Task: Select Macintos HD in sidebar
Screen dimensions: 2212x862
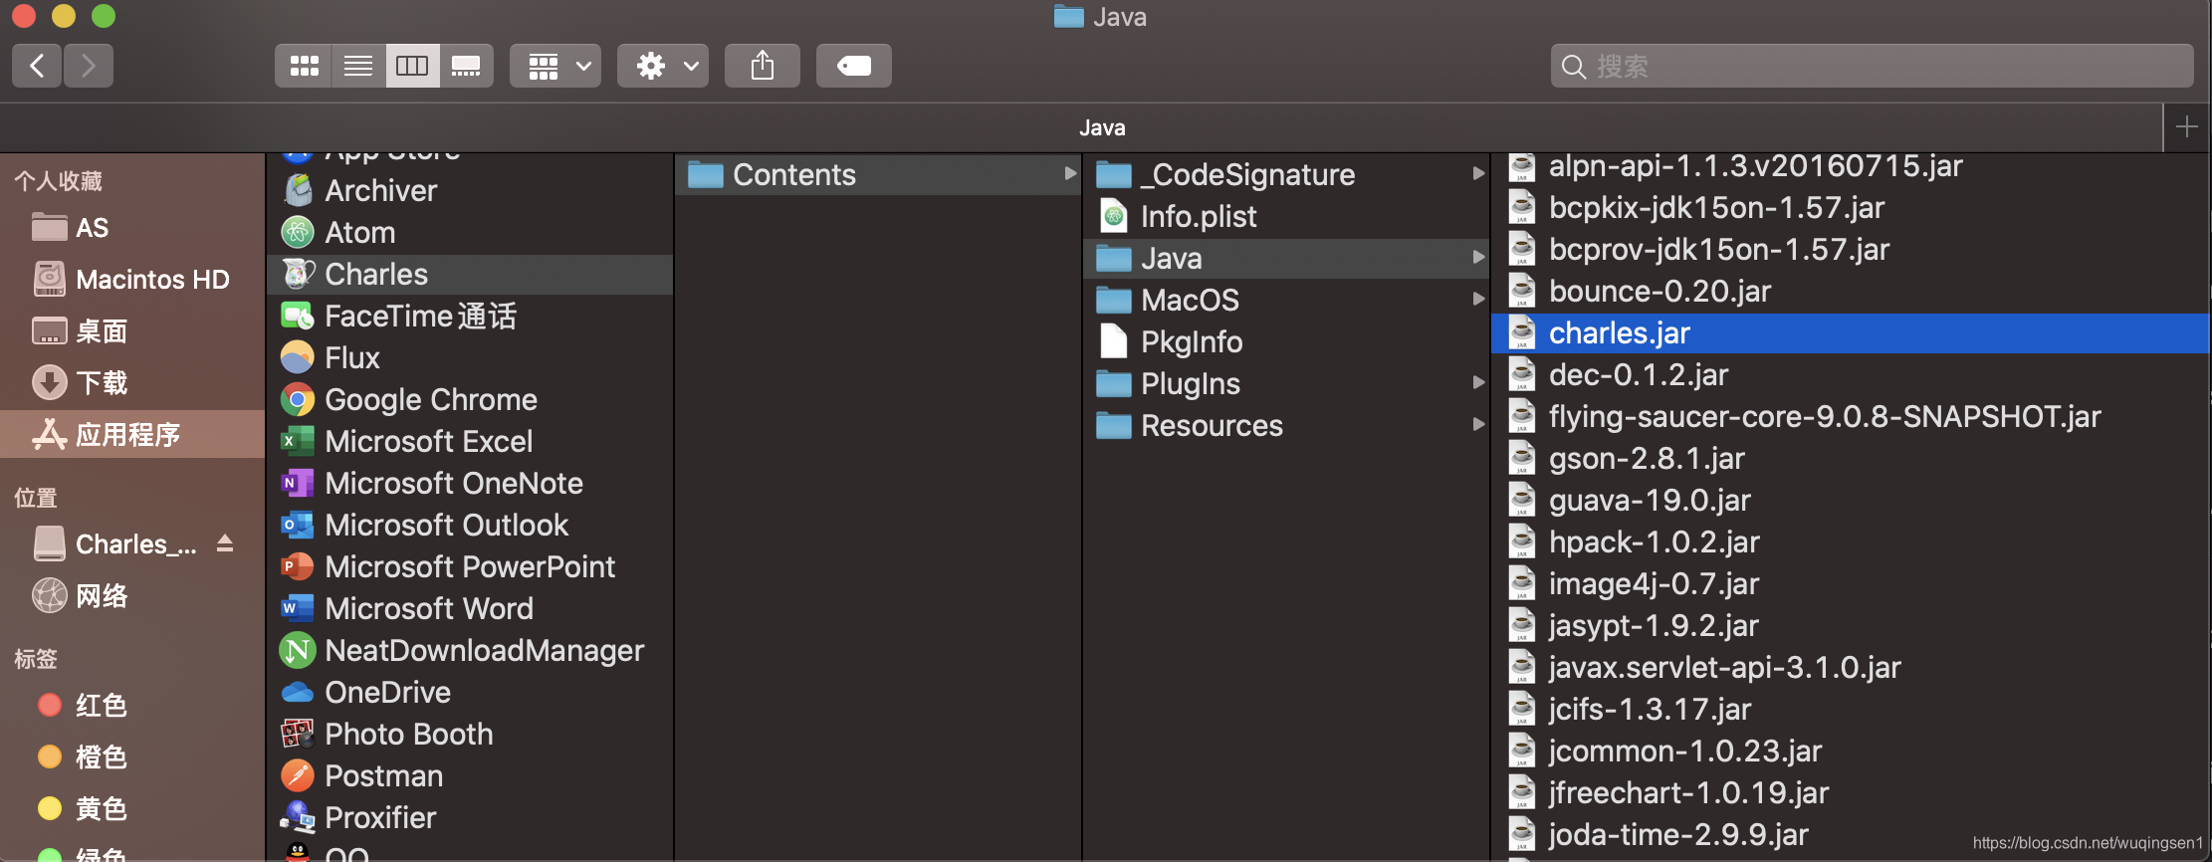Action: pos(131,280)
